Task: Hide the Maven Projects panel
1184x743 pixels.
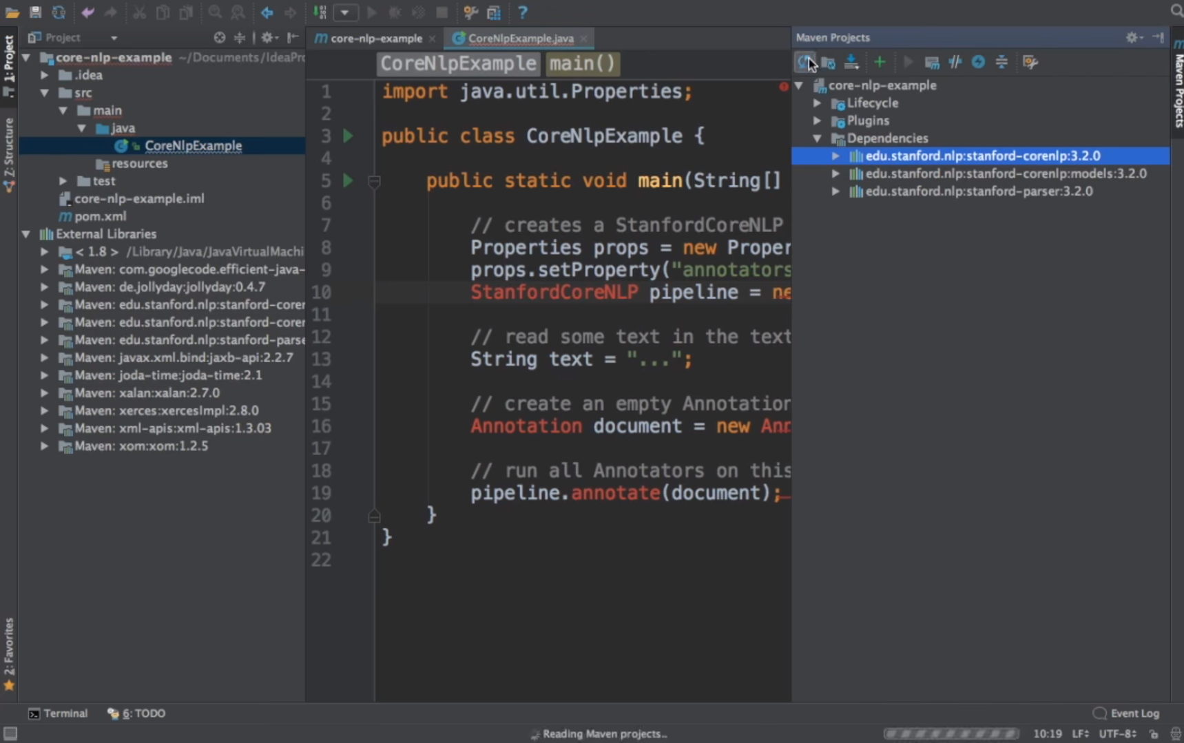Action: pos(1159,38)
